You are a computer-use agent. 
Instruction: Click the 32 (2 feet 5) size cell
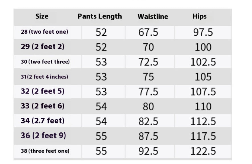point(42,91)
